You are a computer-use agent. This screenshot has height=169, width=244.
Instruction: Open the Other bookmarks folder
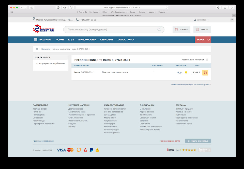105,12
